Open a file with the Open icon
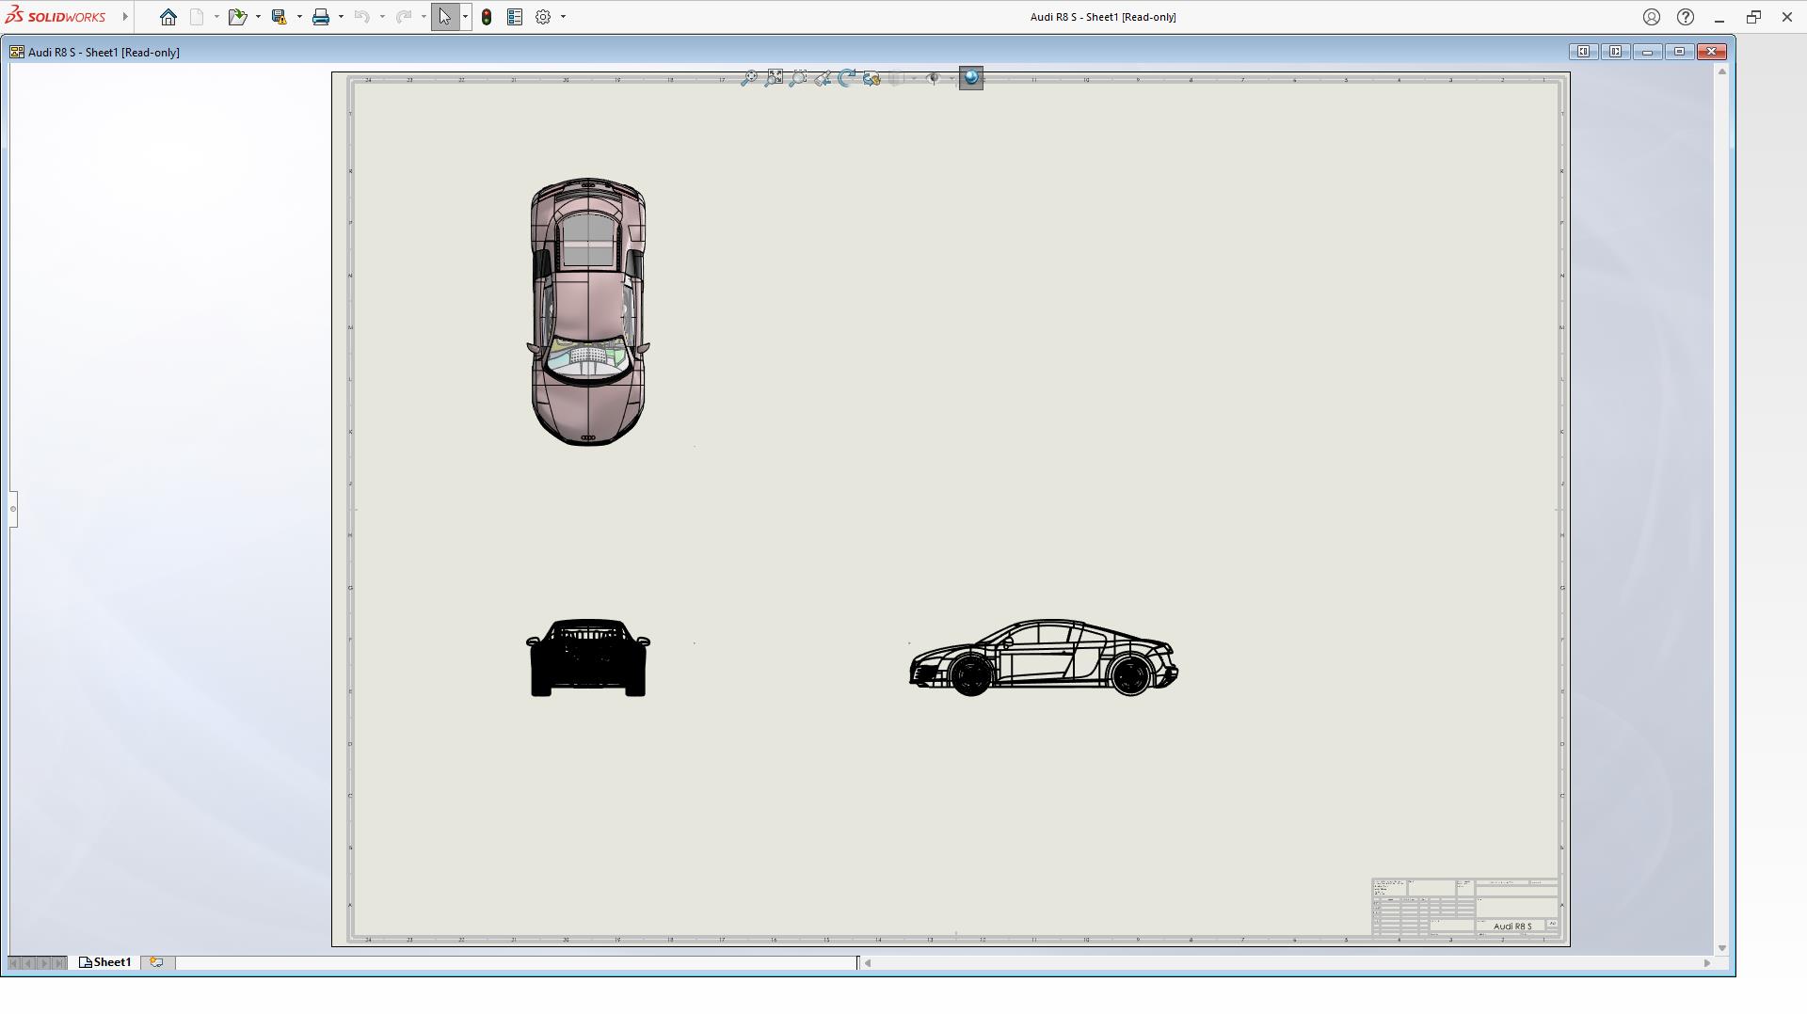The width and height of the screenshot is (1807, 1014). pos(236,17)
